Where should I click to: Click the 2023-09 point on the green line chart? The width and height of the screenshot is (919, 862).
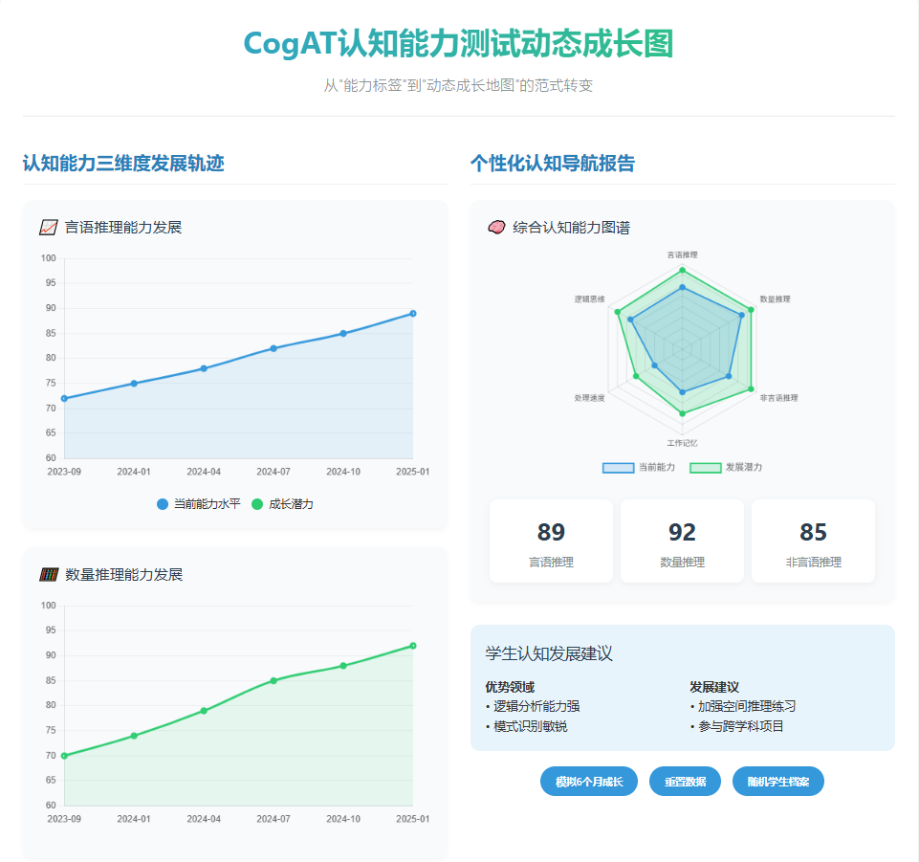[64, 756]
